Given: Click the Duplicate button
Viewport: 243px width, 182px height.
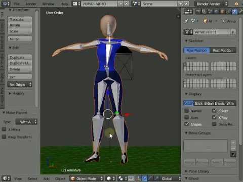Looking at the screenshot, I should [x=20, y=57].
